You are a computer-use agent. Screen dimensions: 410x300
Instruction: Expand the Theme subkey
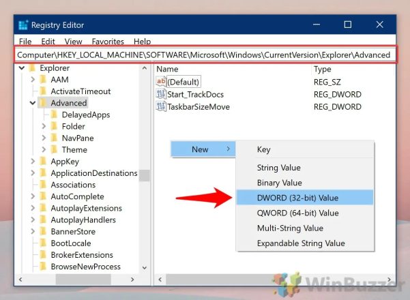[x=44, y=149]
